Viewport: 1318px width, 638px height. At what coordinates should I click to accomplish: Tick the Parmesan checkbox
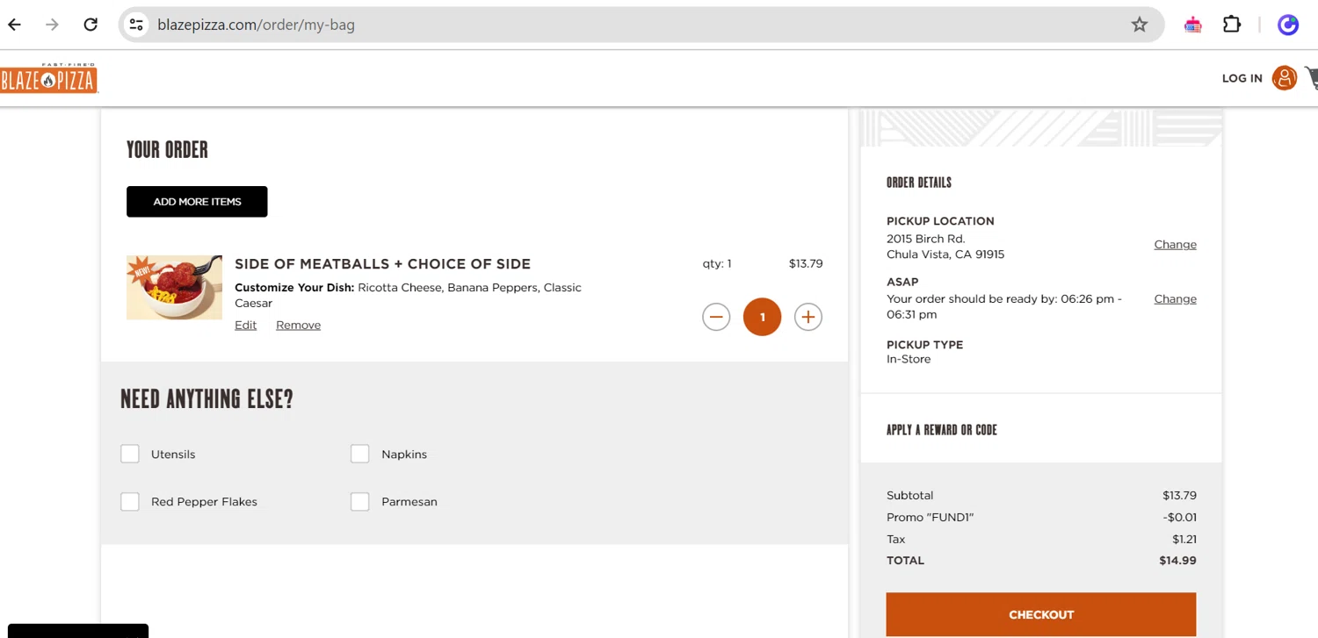(360, 501)
